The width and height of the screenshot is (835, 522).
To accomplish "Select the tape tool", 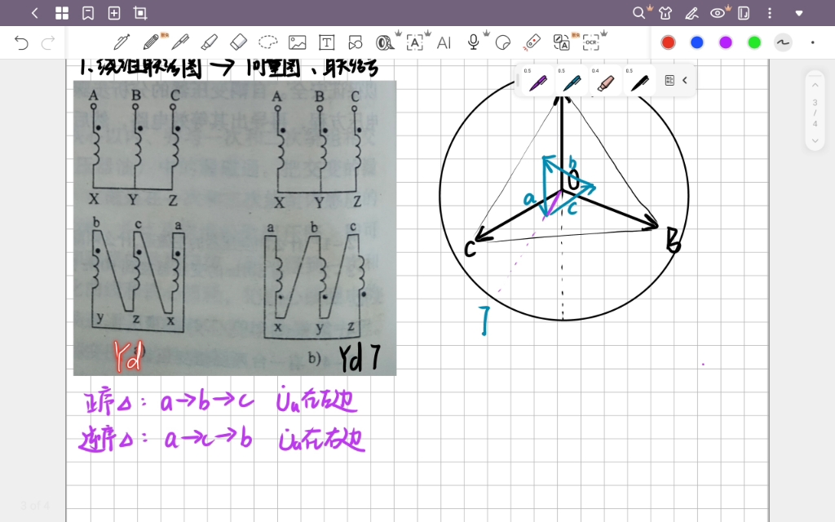I will (x=385, y=42).
